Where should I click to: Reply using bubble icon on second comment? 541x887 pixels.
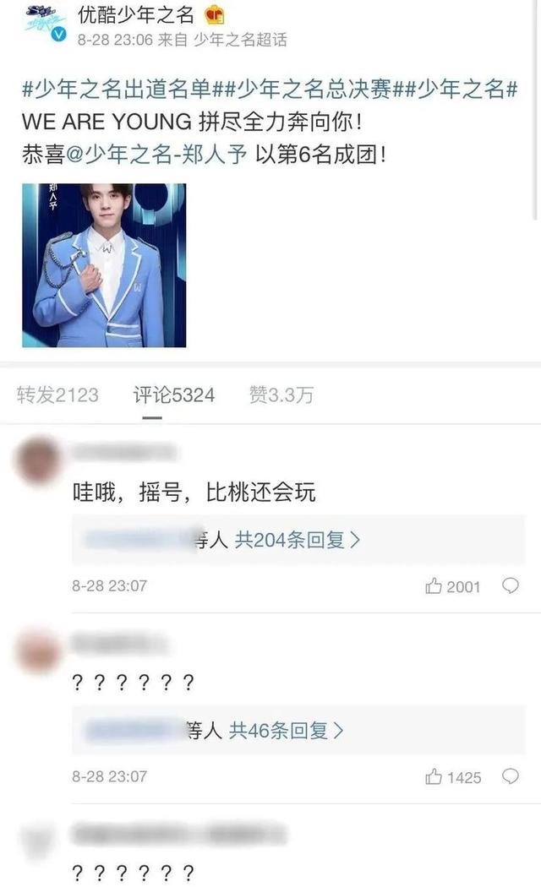(x=511, y=776)
